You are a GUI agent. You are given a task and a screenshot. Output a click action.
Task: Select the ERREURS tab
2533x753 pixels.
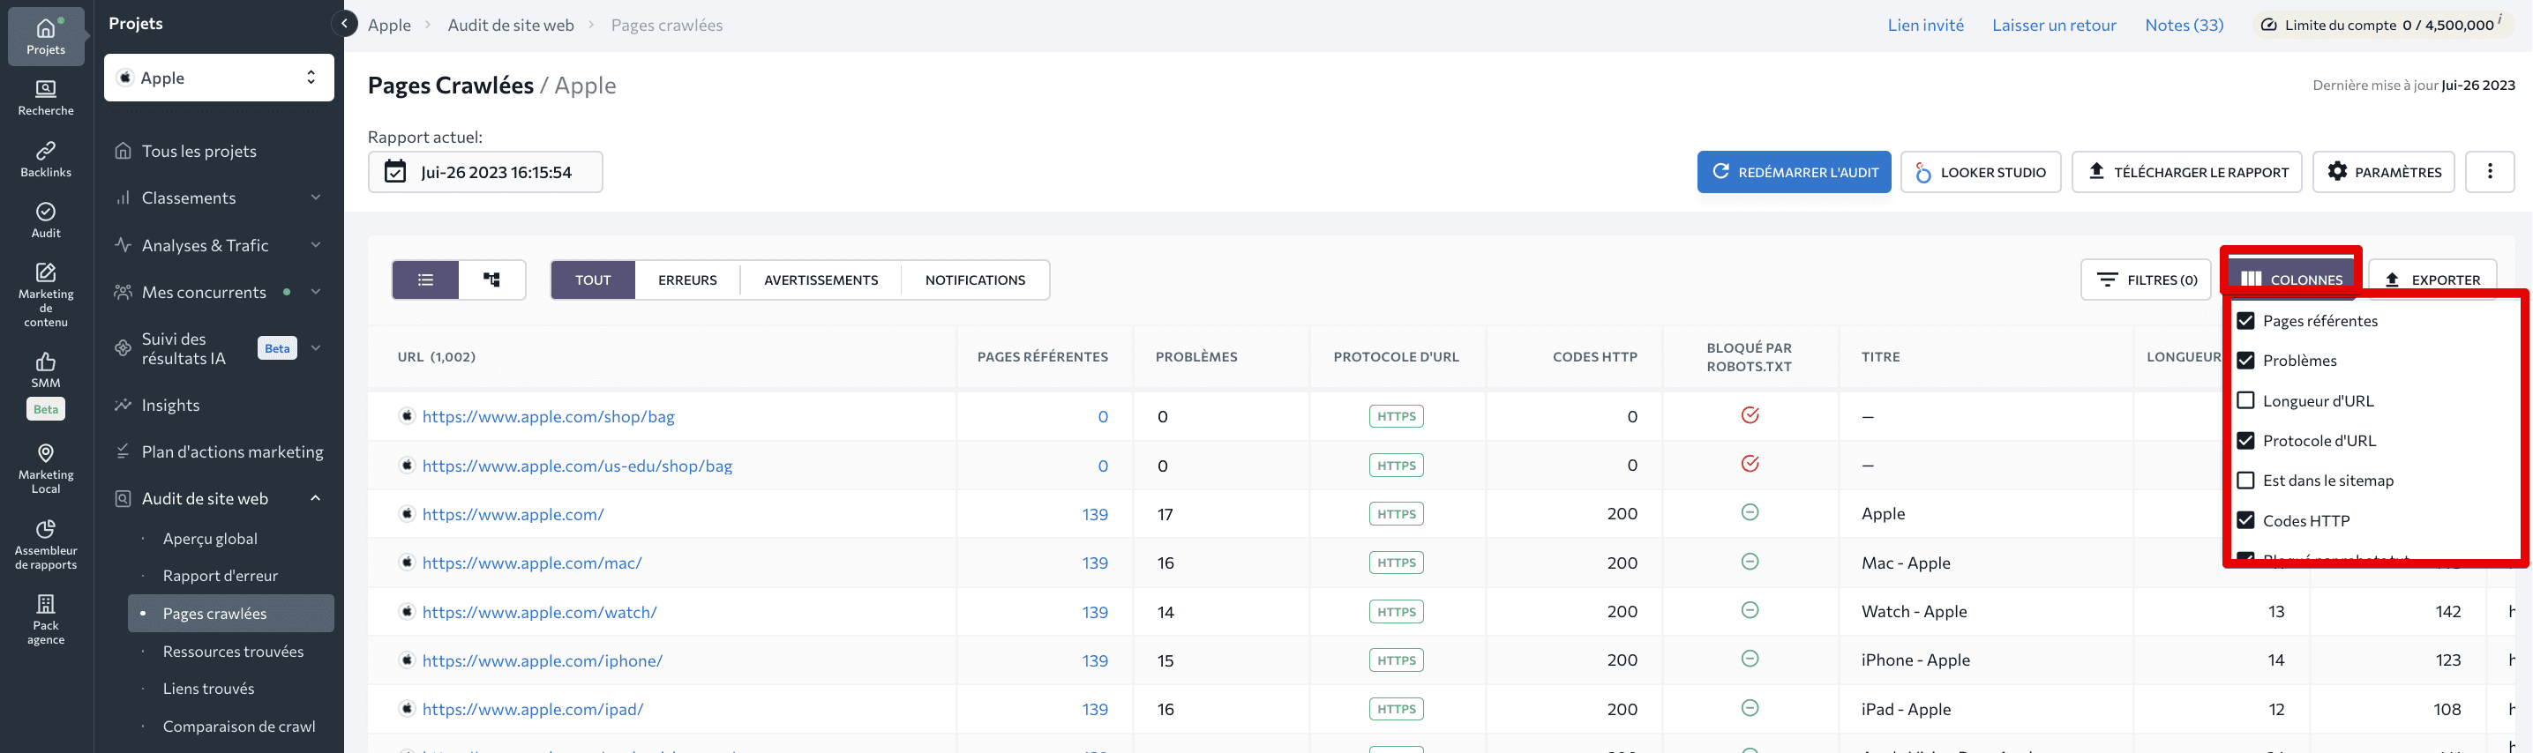point(687,280)
